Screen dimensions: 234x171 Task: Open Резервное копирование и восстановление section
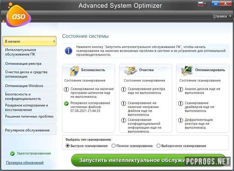[29, 108]
